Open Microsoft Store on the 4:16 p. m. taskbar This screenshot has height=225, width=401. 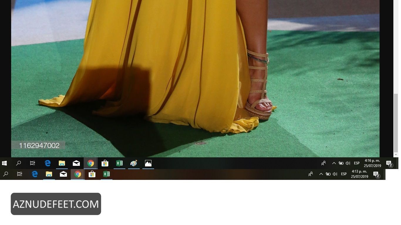[x=105, y=163]
